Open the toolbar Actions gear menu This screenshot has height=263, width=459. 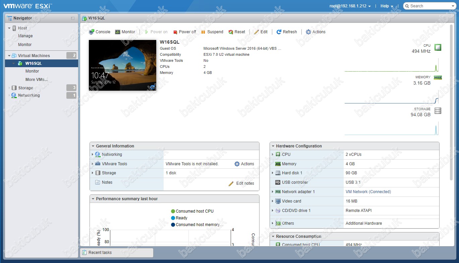click(x=315, y=32)
